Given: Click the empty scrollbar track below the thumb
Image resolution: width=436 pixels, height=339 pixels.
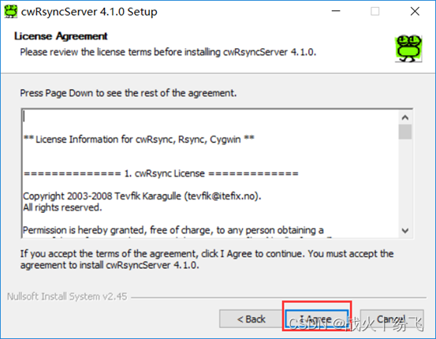Looking at the screenshot, I should (x=405, y=181).
